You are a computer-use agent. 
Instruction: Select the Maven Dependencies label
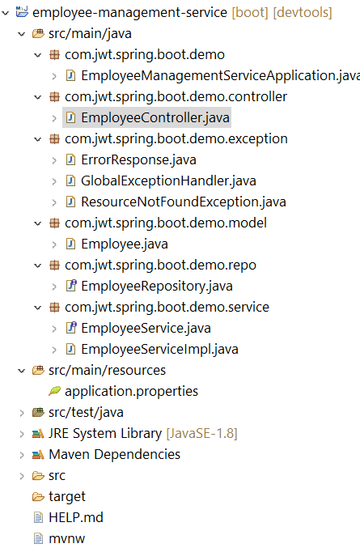click(x=115, y=455)
